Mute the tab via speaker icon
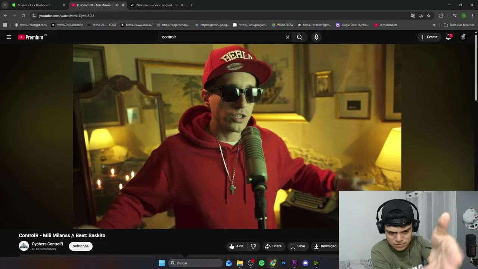The width and height of the screenshot is (478, 269). pyautogui.click(x=117, y=5)
